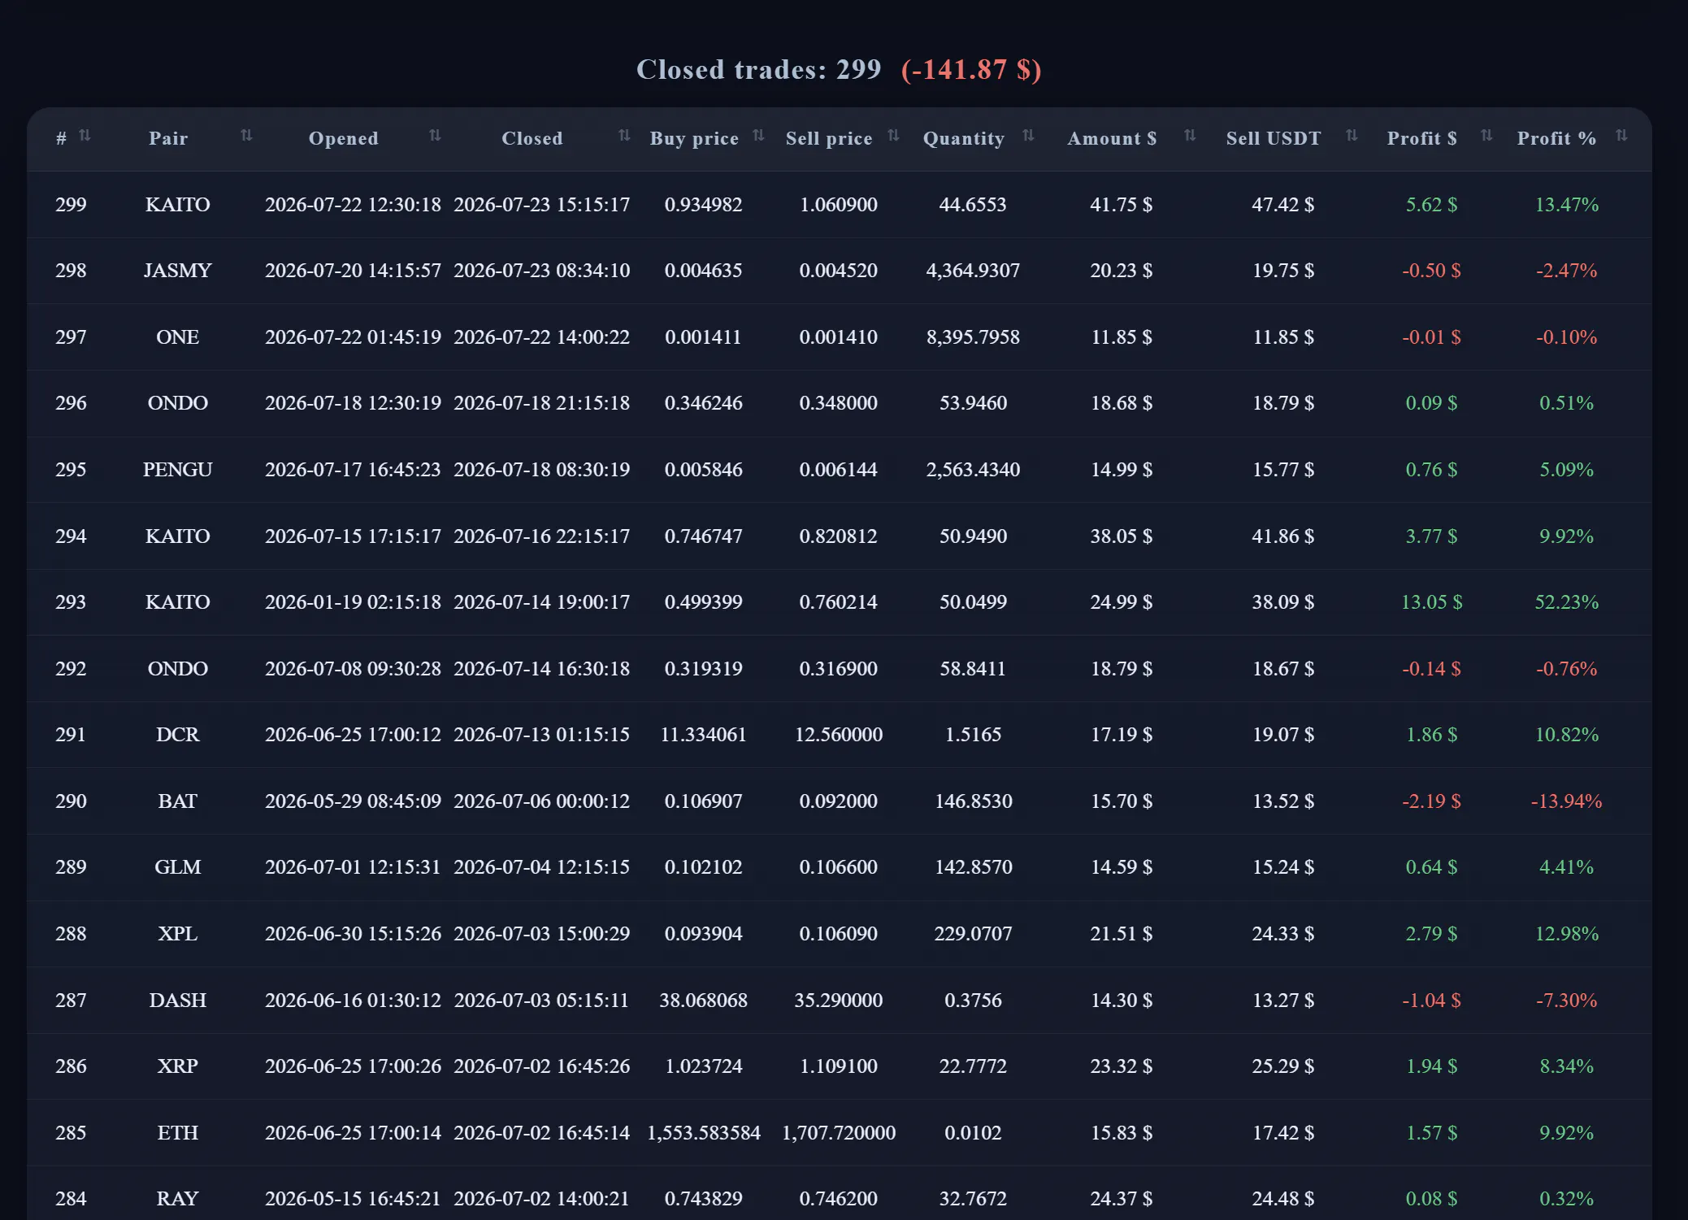Sort icon next to Sell price header
The height and width of the screenshot is (1220, 1688).
click(893, 136)
